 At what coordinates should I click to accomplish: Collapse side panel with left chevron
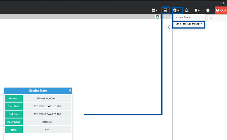click(169, 27)
